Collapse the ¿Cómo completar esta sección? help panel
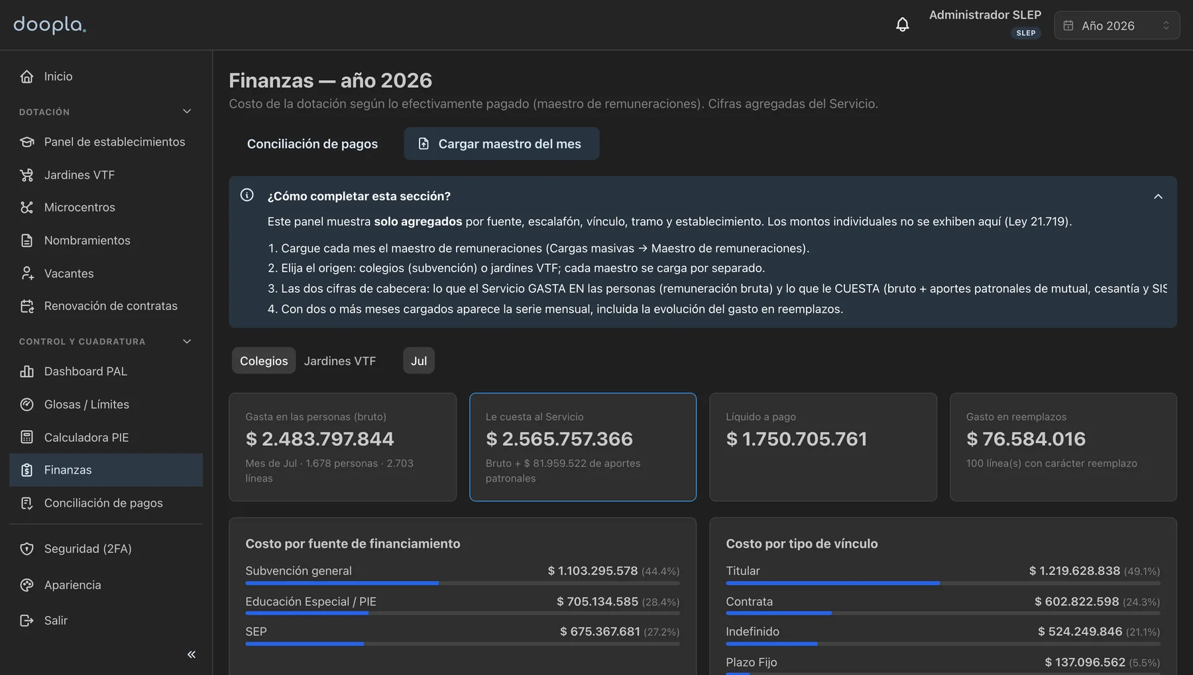 click(x=1158, y=197)
